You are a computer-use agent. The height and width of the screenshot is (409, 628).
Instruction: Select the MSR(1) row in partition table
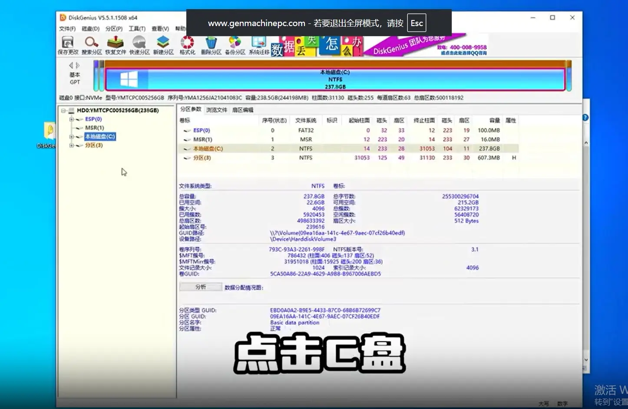(202, 140)
